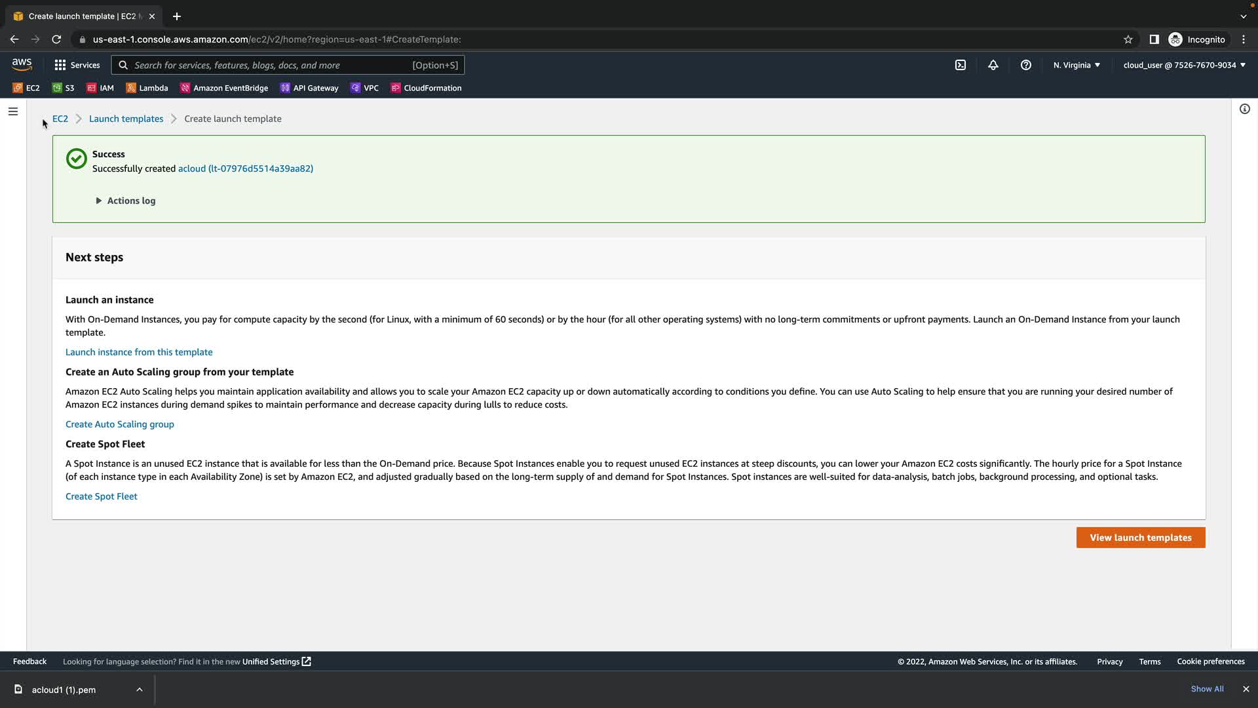Click the AWS logo home icon

(x=22, y=64)
